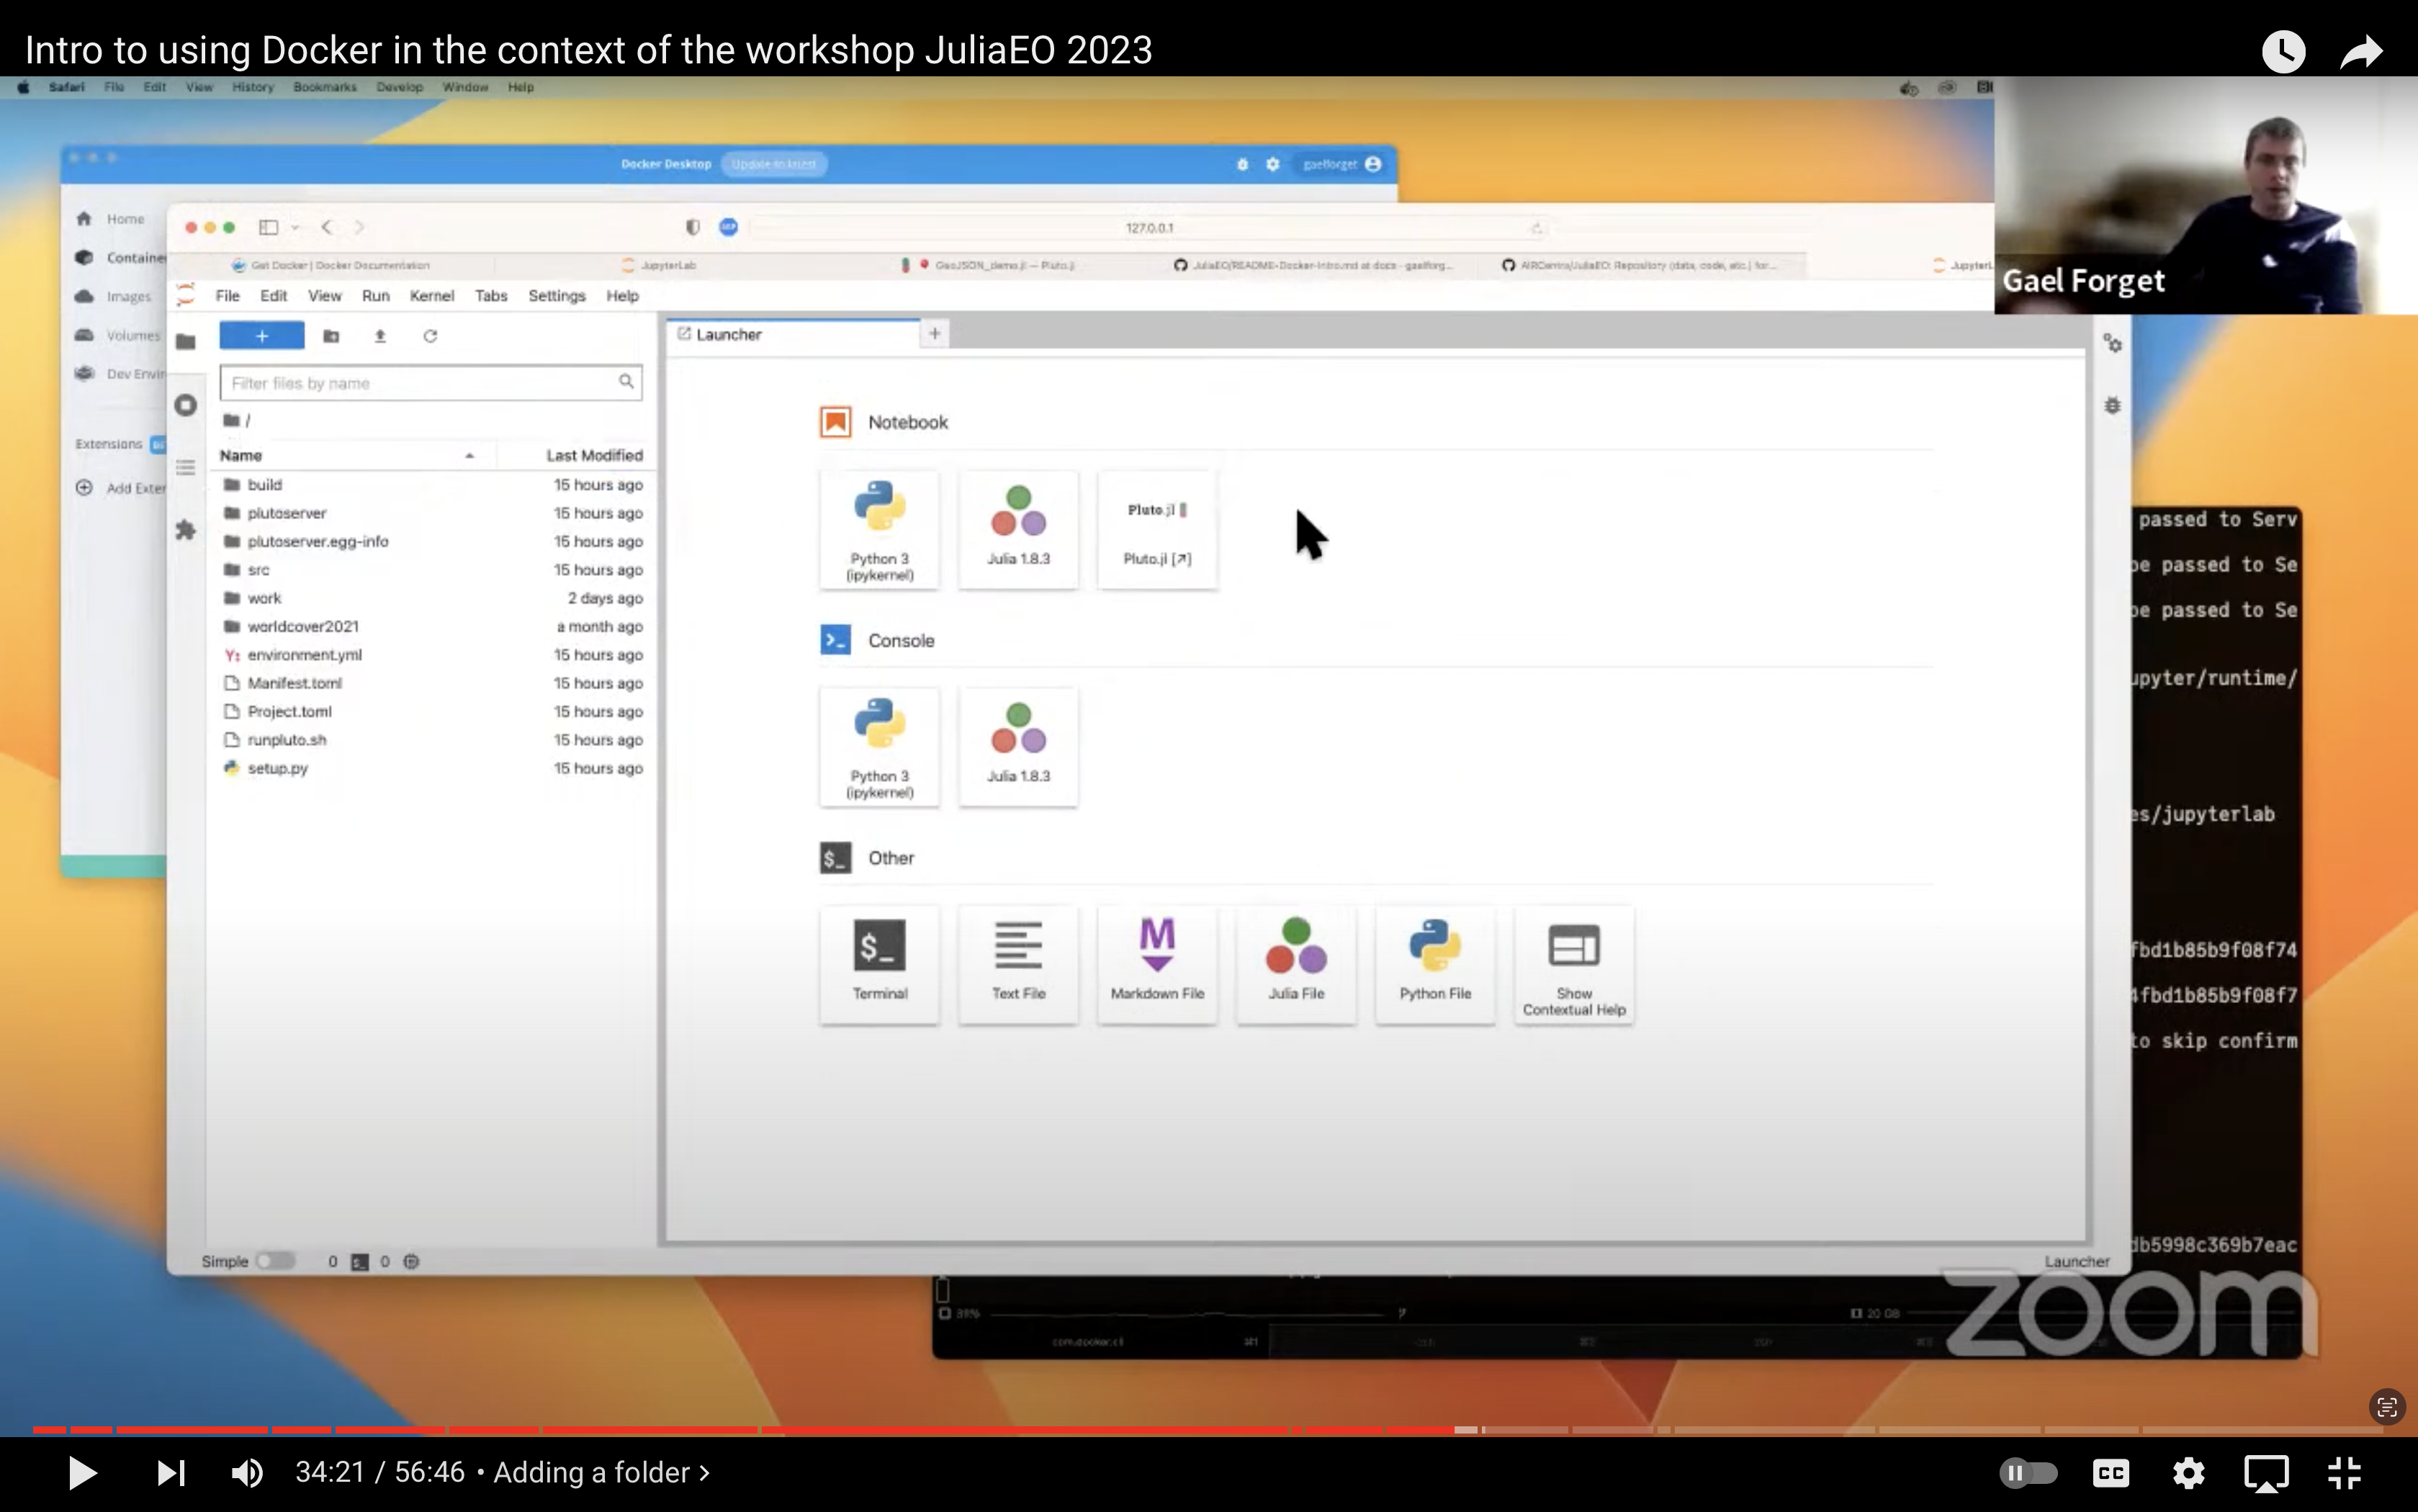The width and height of the screenshot is (2418, 1512).
Task: Toggle closed captions on video
Action: tap(2110, 1472)
